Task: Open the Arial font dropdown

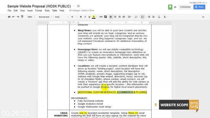Action: (x=62, y=17)
